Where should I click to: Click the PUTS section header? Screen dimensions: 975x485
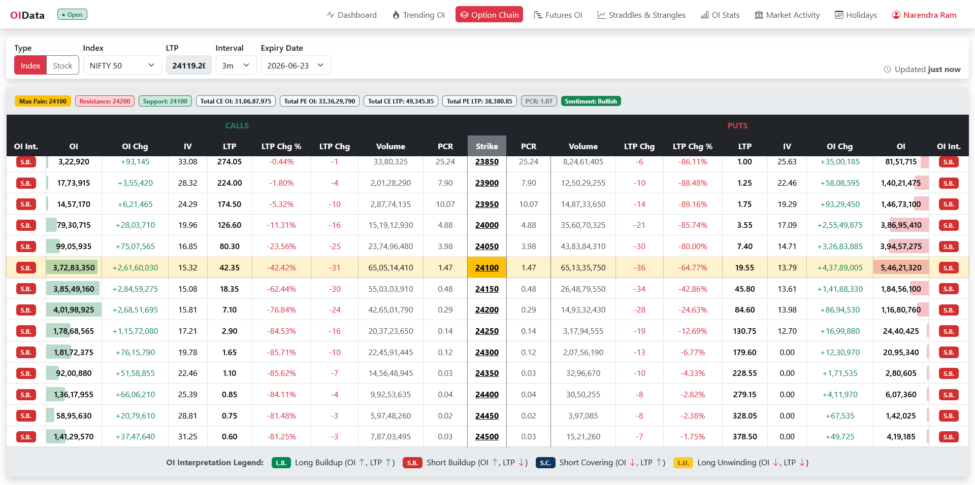point(737,125)
